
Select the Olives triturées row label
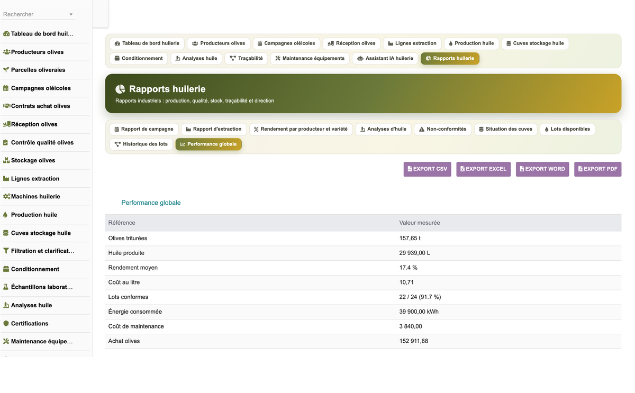click(128, 238)
